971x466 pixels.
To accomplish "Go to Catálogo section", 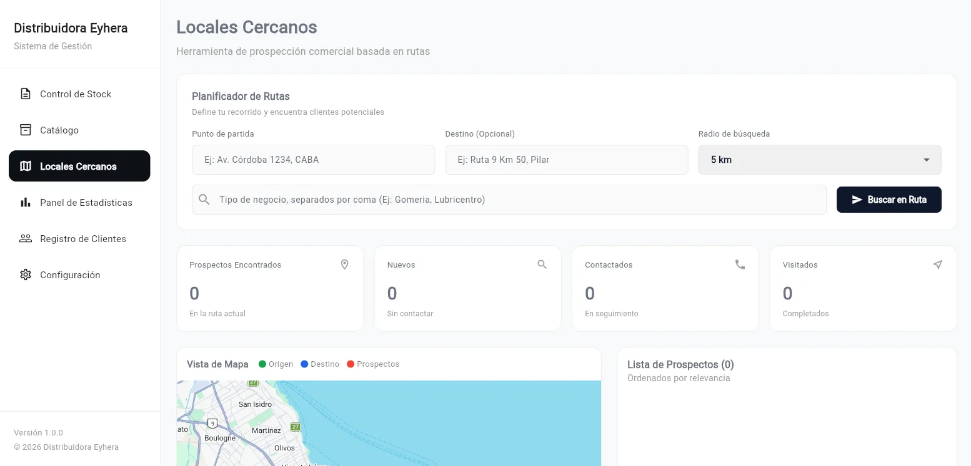I will [79, 130].
